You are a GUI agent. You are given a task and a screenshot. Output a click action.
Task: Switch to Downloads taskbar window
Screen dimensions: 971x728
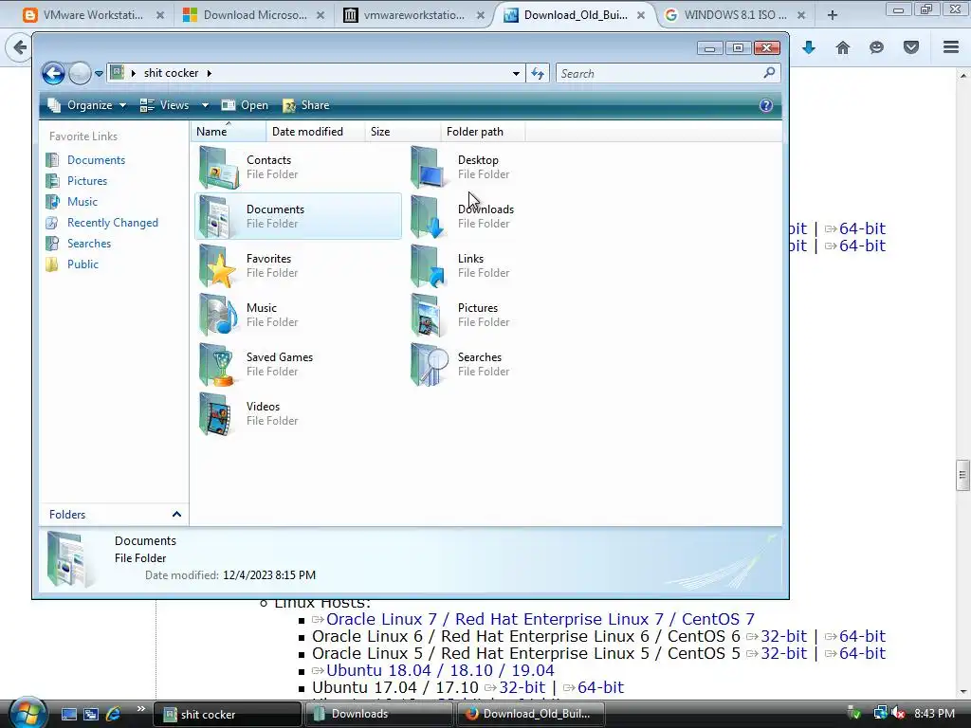[x=381, y=714]
